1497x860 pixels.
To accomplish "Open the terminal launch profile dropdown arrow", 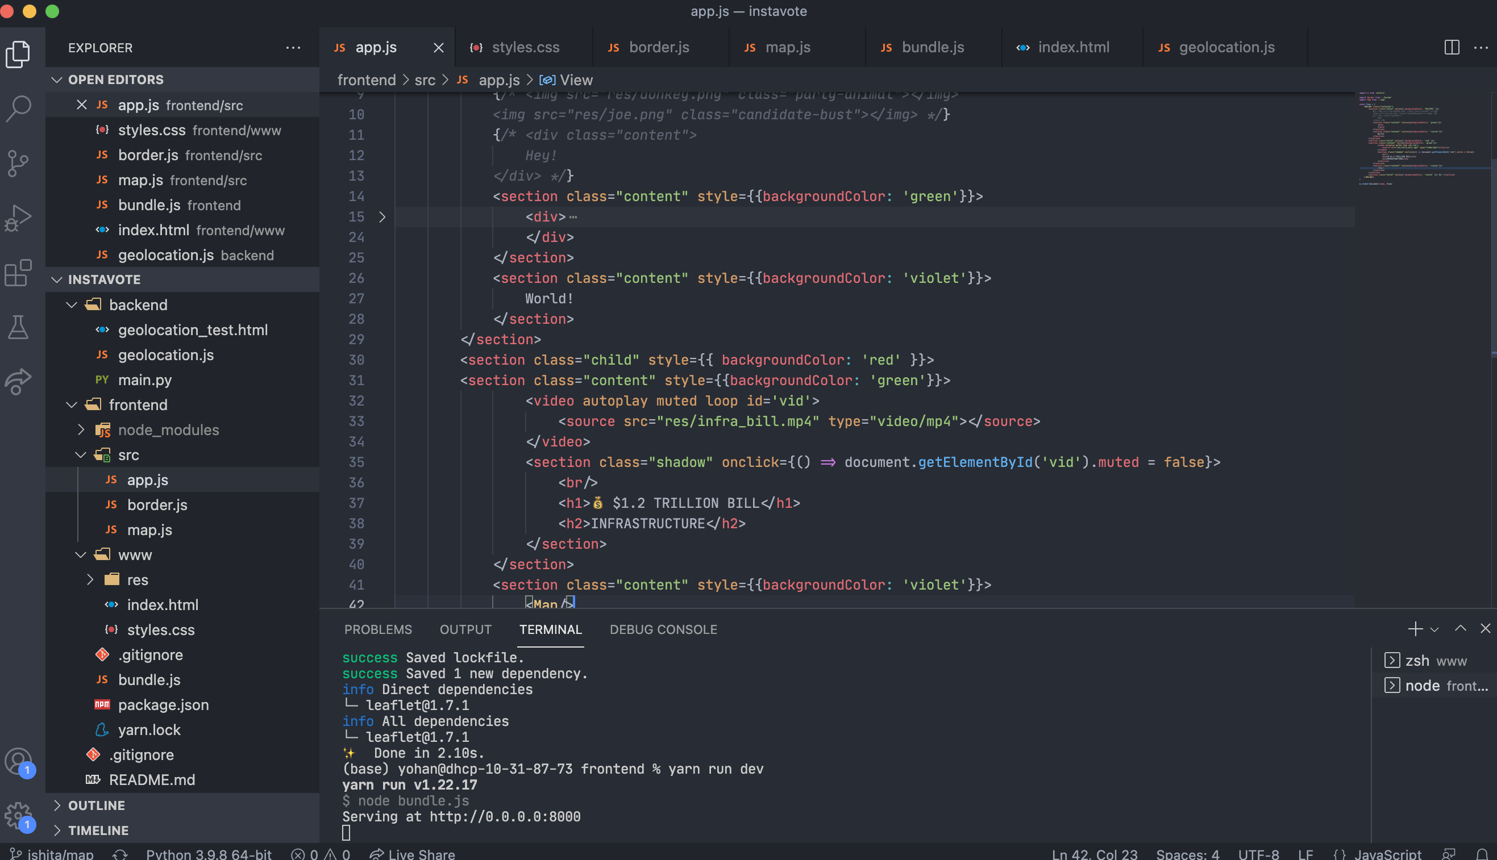I will [x=1434, y=629].
